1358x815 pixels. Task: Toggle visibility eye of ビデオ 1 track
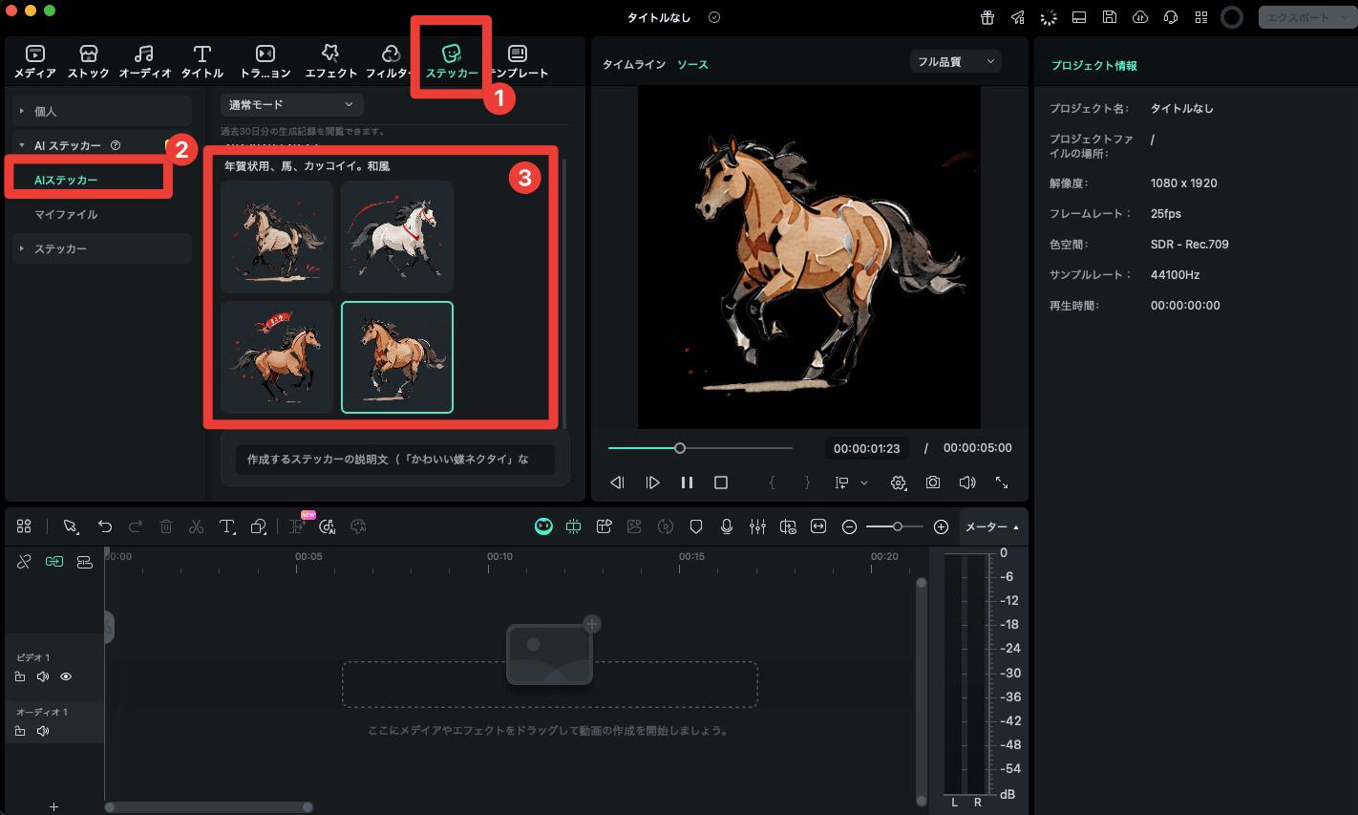pyautogui.click(x=66, y=676)
